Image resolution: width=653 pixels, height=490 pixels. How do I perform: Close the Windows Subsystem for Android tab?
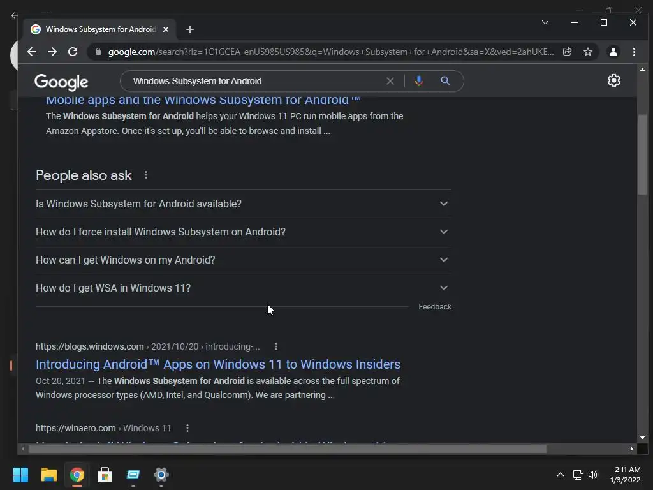(x=166, y=29)
